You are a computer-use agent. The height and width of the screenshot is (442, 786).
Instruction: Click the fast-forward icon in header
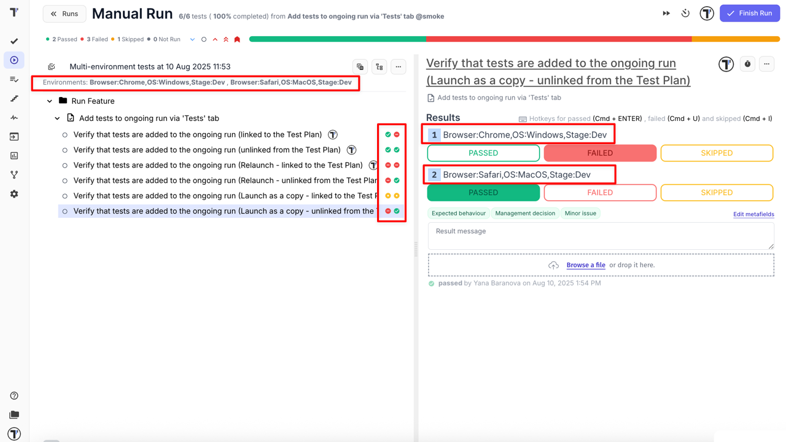[x=666, y=14]
